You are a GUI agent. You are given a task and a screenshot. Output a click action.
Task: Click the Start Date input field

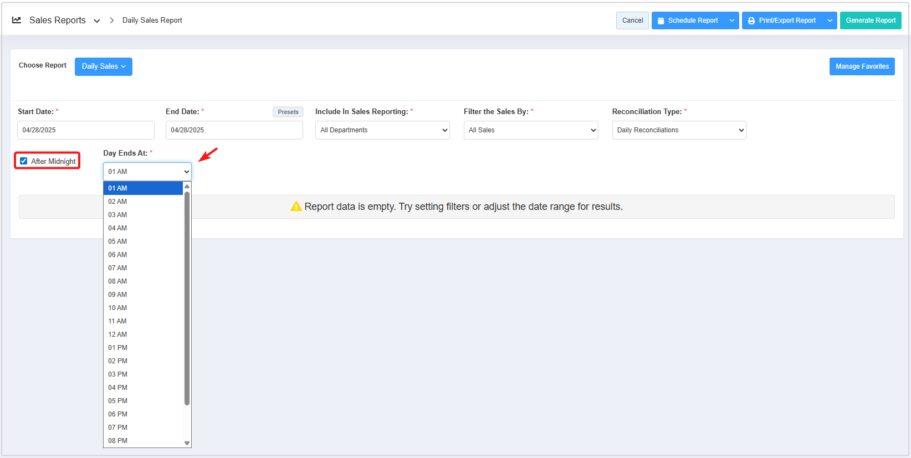[86, 130]
